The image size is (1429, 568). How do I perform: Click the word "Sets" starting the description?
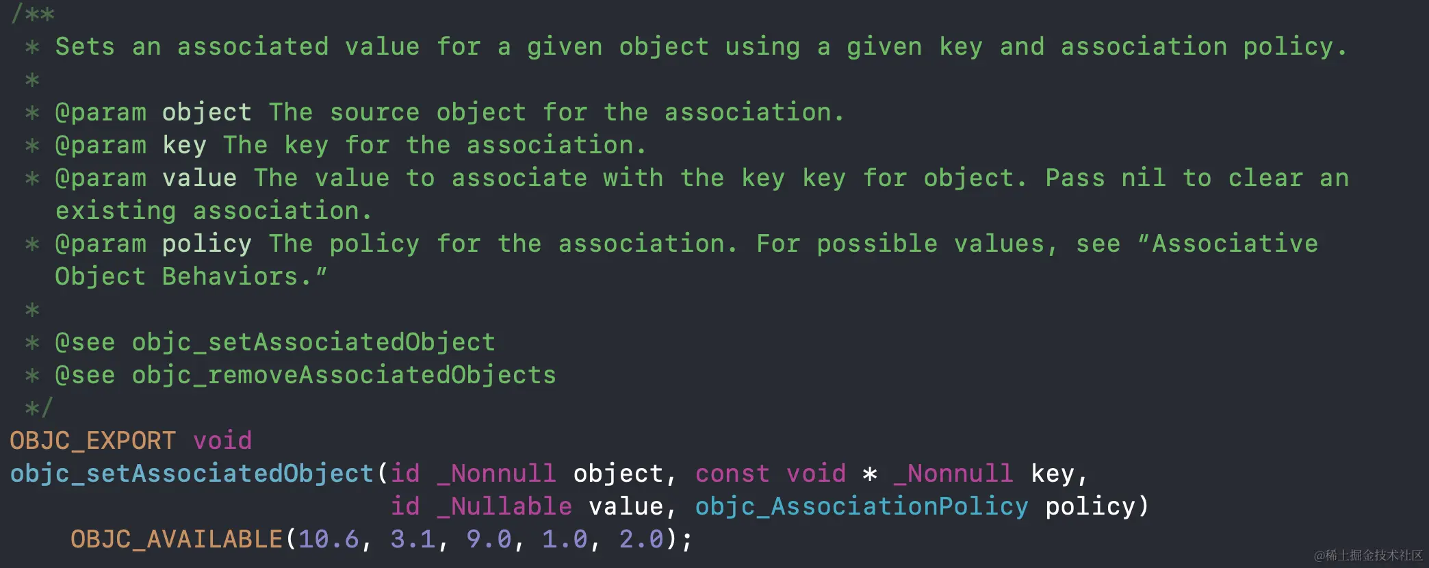tap(85, 47)
